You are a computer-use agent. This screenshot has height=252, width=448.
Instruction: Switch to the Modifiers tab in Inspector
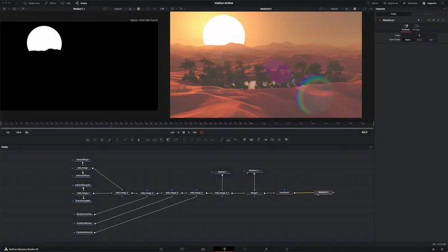(428, 13)
